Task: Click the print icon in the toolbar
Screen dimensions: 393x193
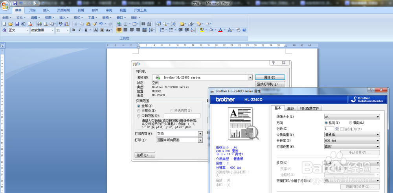Action: click(40, 24)
